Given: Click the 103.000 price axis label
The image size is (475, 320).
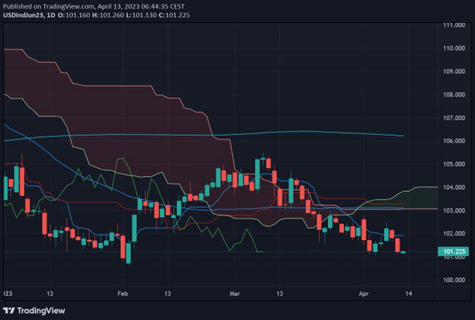Looking at the screenshot, I should click(x=454, y=210).
